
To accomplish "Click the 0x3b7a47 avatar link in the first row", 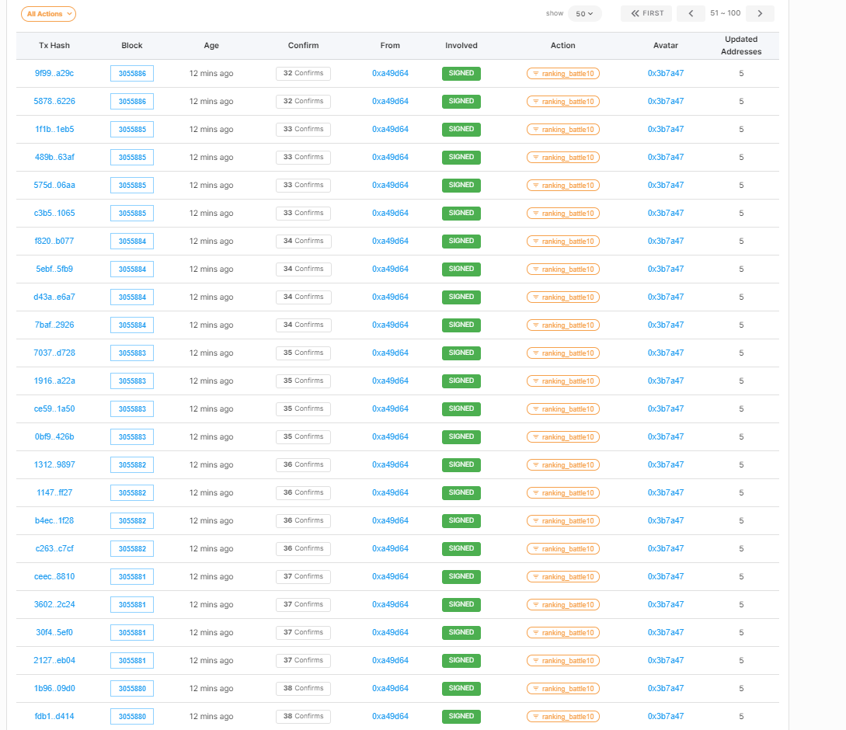I will pos(666,73).
